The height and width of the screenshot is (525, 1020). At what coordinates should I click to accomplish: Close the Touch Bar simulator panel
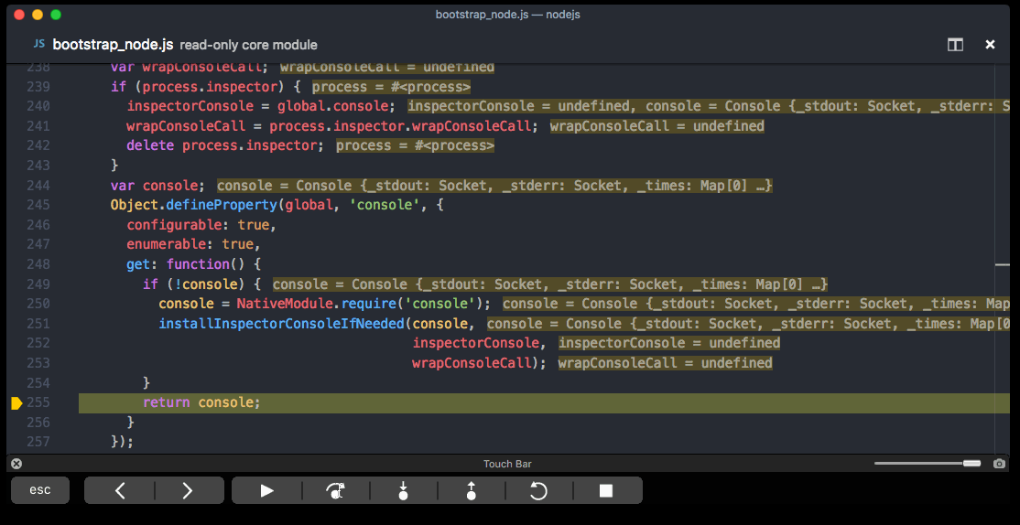tap(15, 464)
